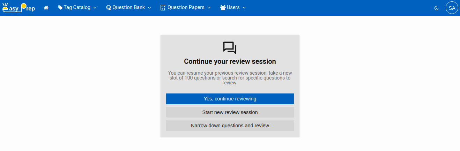Open the Tag Catalog menu

[x=77, y=8]
